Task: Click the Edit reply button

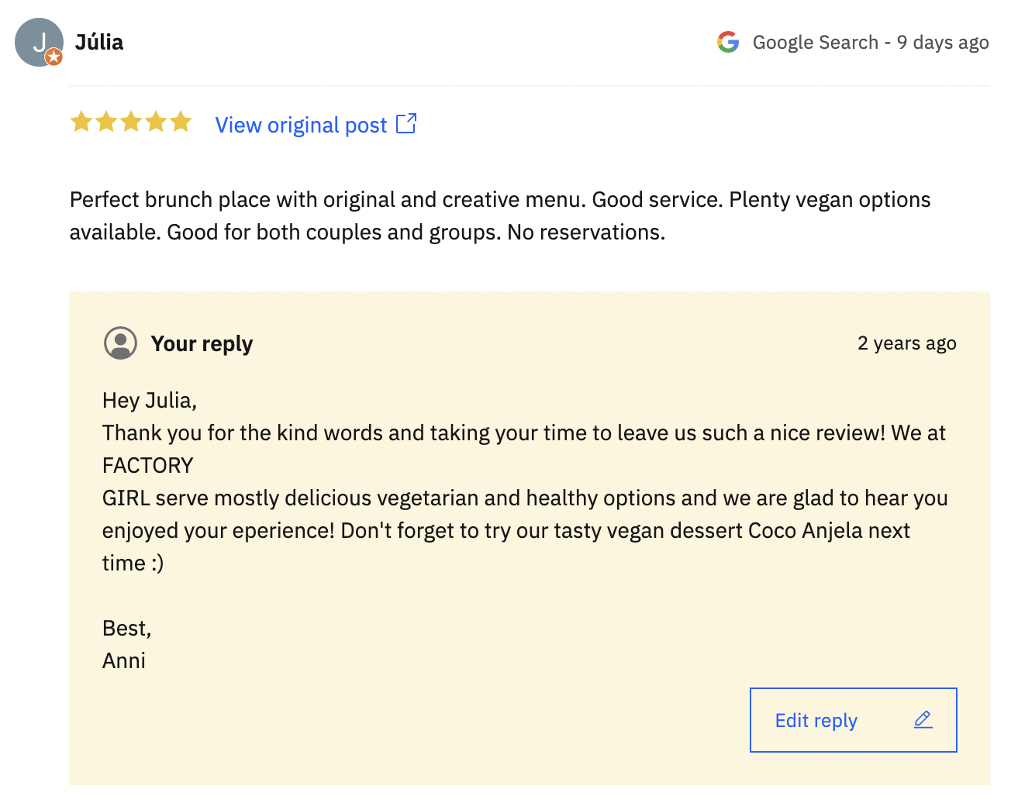Action: 854,720
